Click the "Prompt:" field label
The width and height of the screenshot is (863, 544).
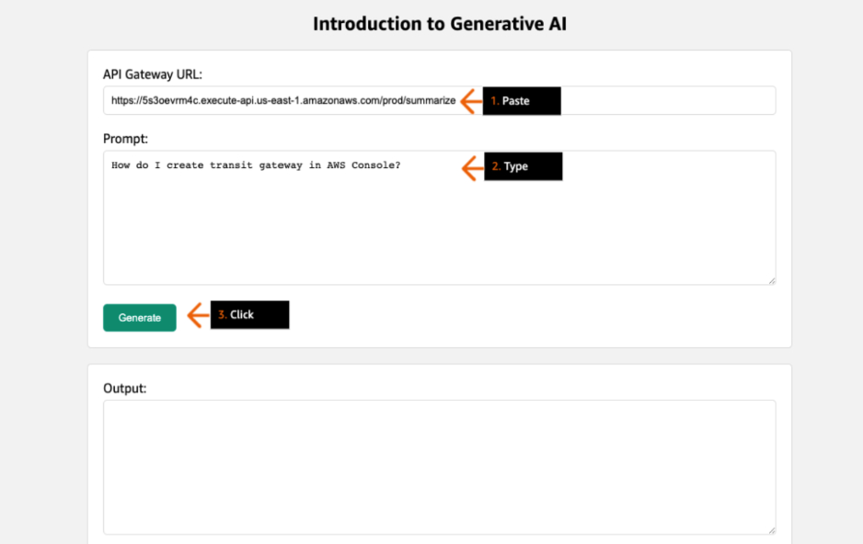125,139
